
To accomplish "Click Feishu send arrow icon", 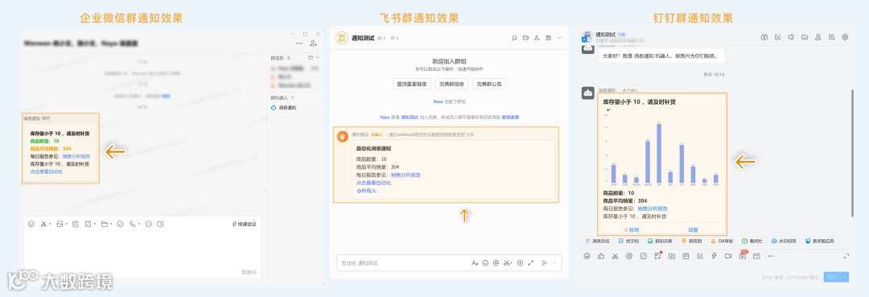I will pos(544,263).
